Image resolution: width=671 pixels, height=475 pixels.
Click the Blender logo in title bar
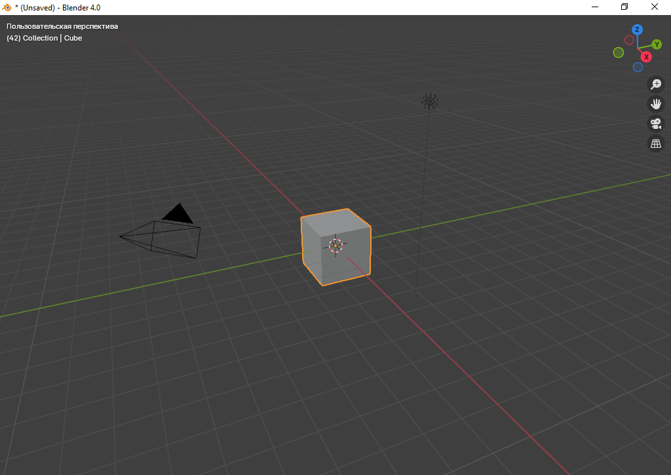coord(7,7)
